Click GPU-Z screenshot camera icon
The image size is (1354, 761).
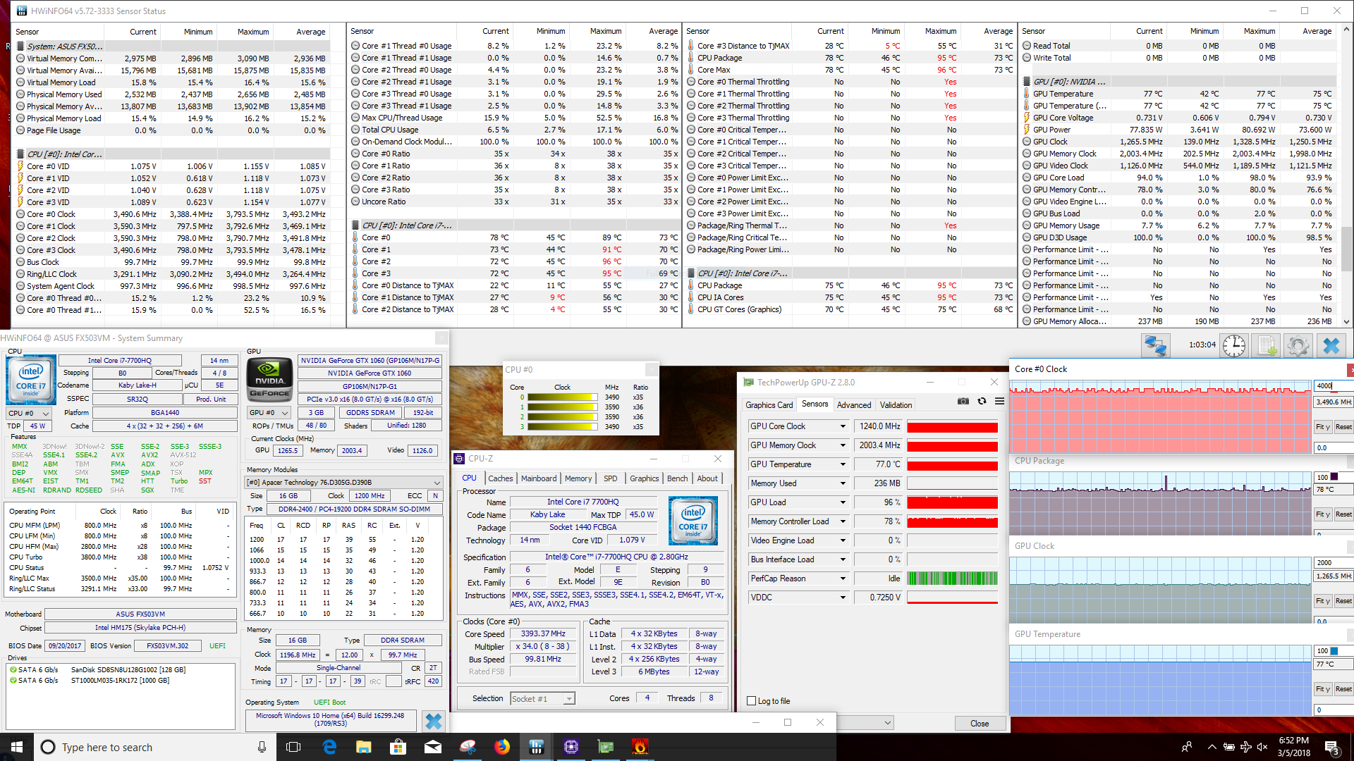(963, 401)
